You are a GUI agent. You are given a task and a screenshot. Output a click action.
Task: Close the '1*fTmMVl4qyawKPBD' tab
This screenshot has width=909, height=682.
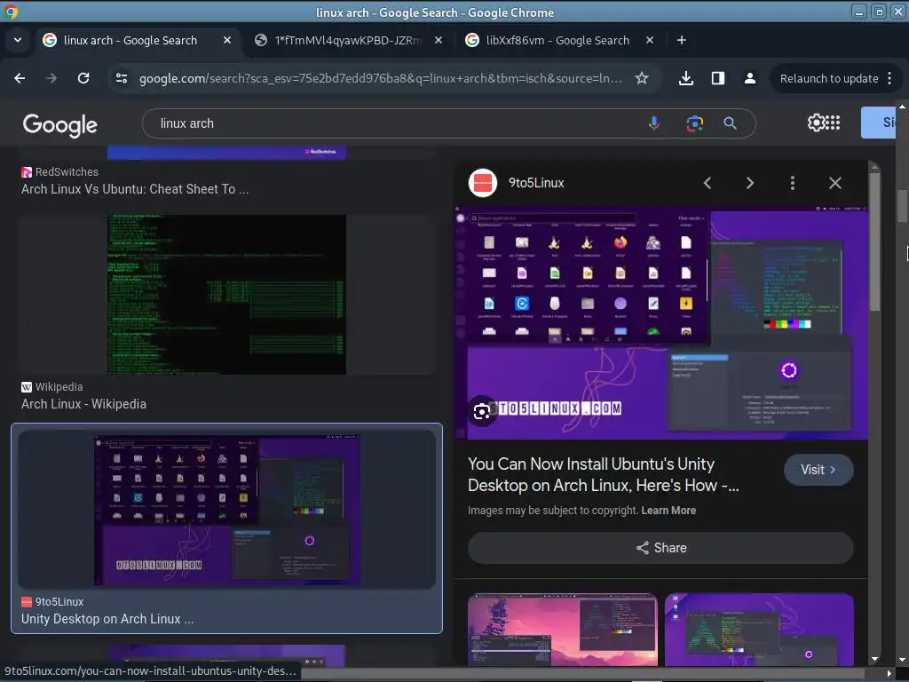(439, 40)
